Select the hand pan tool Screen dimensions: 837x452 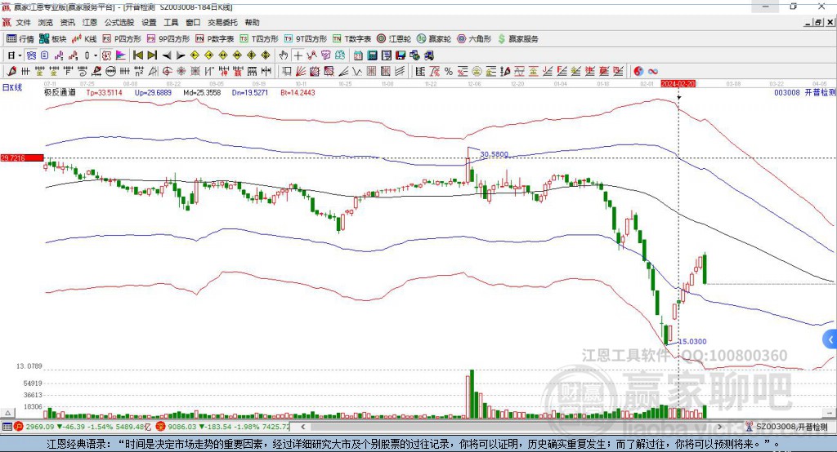tap(284, 55)
